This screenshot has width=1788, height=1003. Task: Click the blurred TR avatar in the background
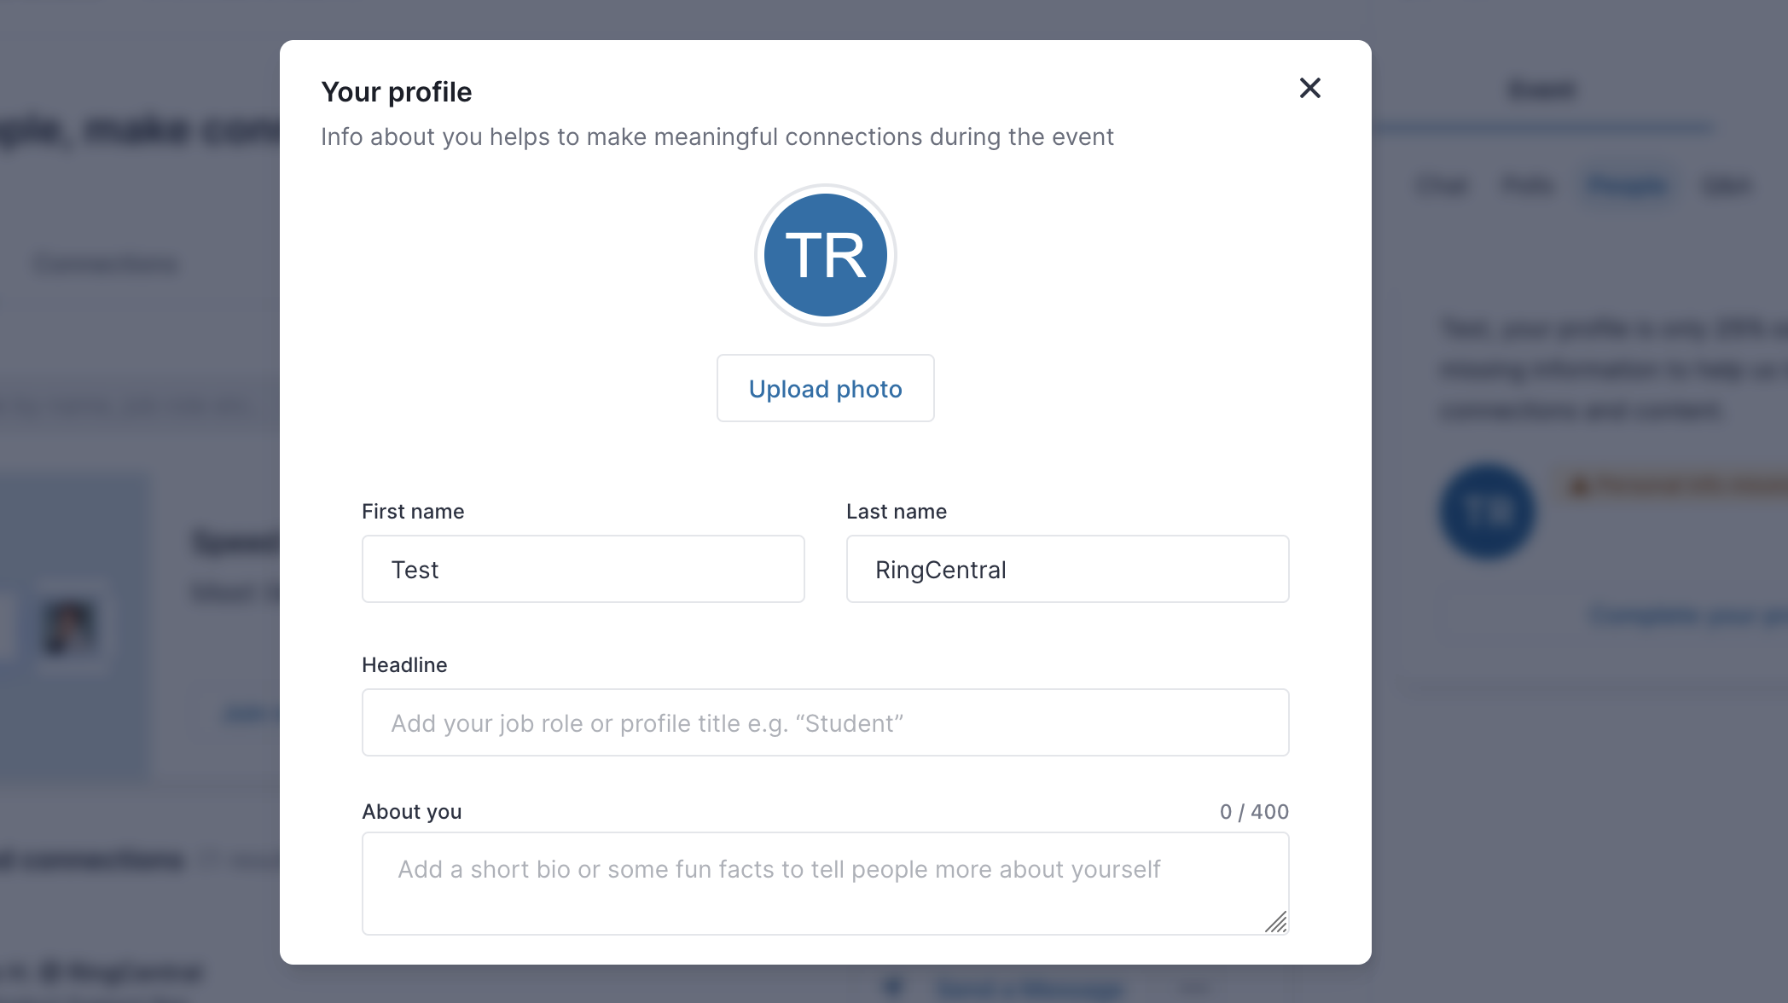pyautogui.click(x=1489, y=511)
